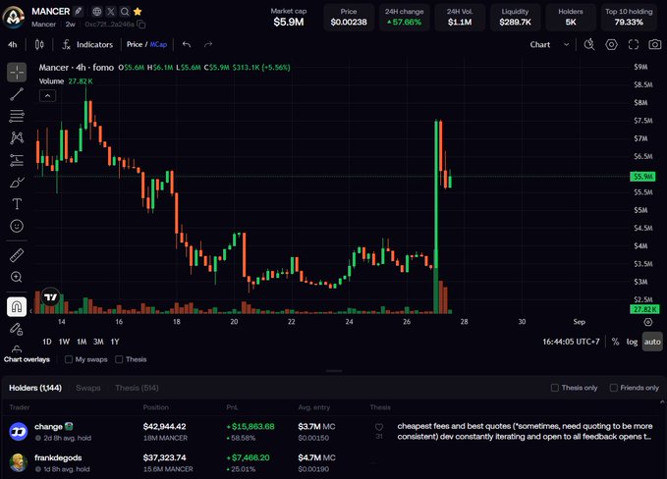Set the date range to 3M
This screenshot has height=479, width=667.
[98, 342]
